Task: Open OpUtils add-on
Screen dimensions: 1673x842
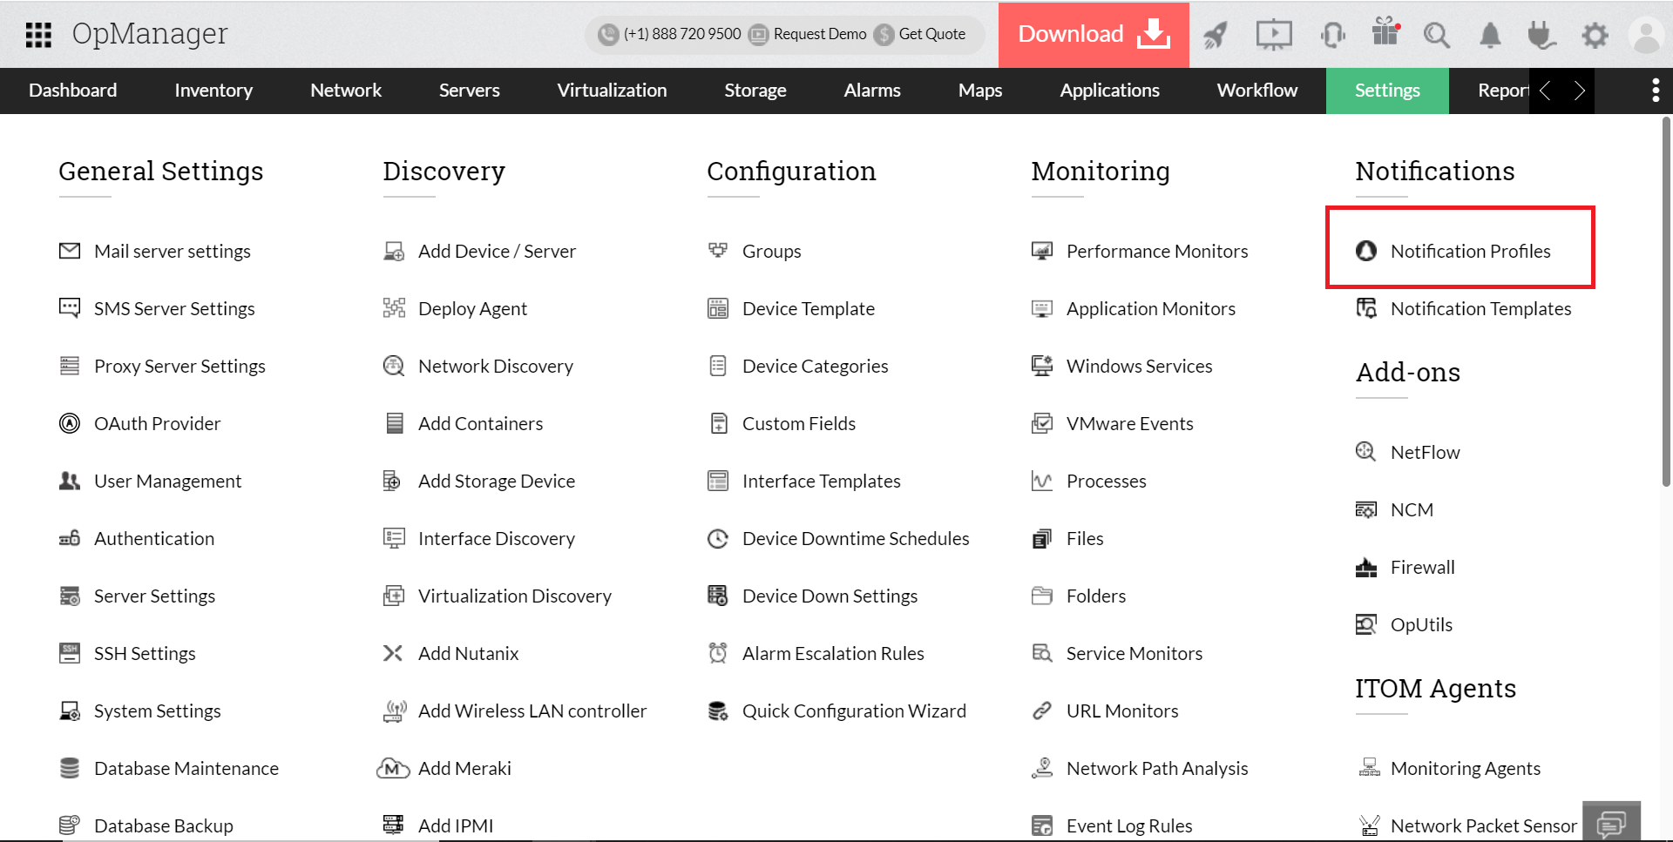Action: pos(1421,624)
